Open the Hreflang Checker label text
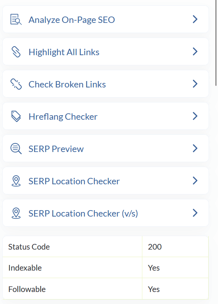218x304 pixels. pos(63,117)
